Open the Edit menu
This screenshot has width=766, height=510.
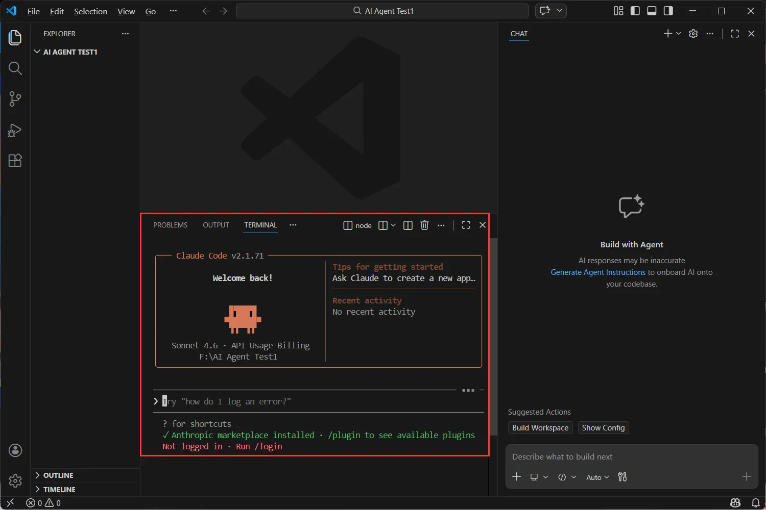(57, 11)
